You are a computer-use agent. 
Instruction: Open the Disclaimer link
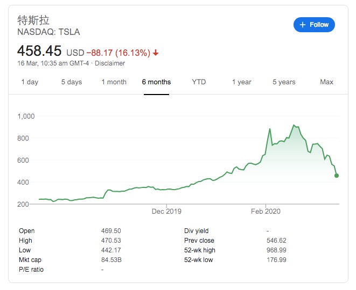tap(110, 63)
